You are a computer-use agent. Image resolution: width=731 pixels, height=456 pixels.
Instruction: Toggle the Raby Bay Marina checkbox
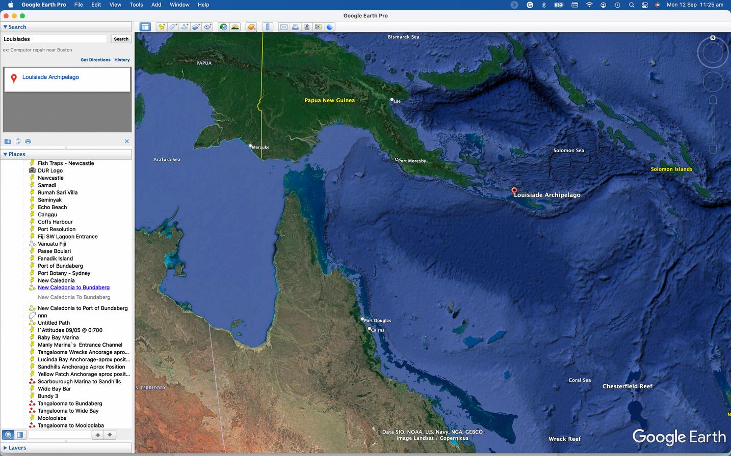coord(26,337)
